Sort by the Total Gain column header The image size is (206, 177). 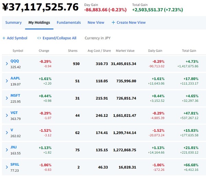pyautogui.click(x=189, y=51)
